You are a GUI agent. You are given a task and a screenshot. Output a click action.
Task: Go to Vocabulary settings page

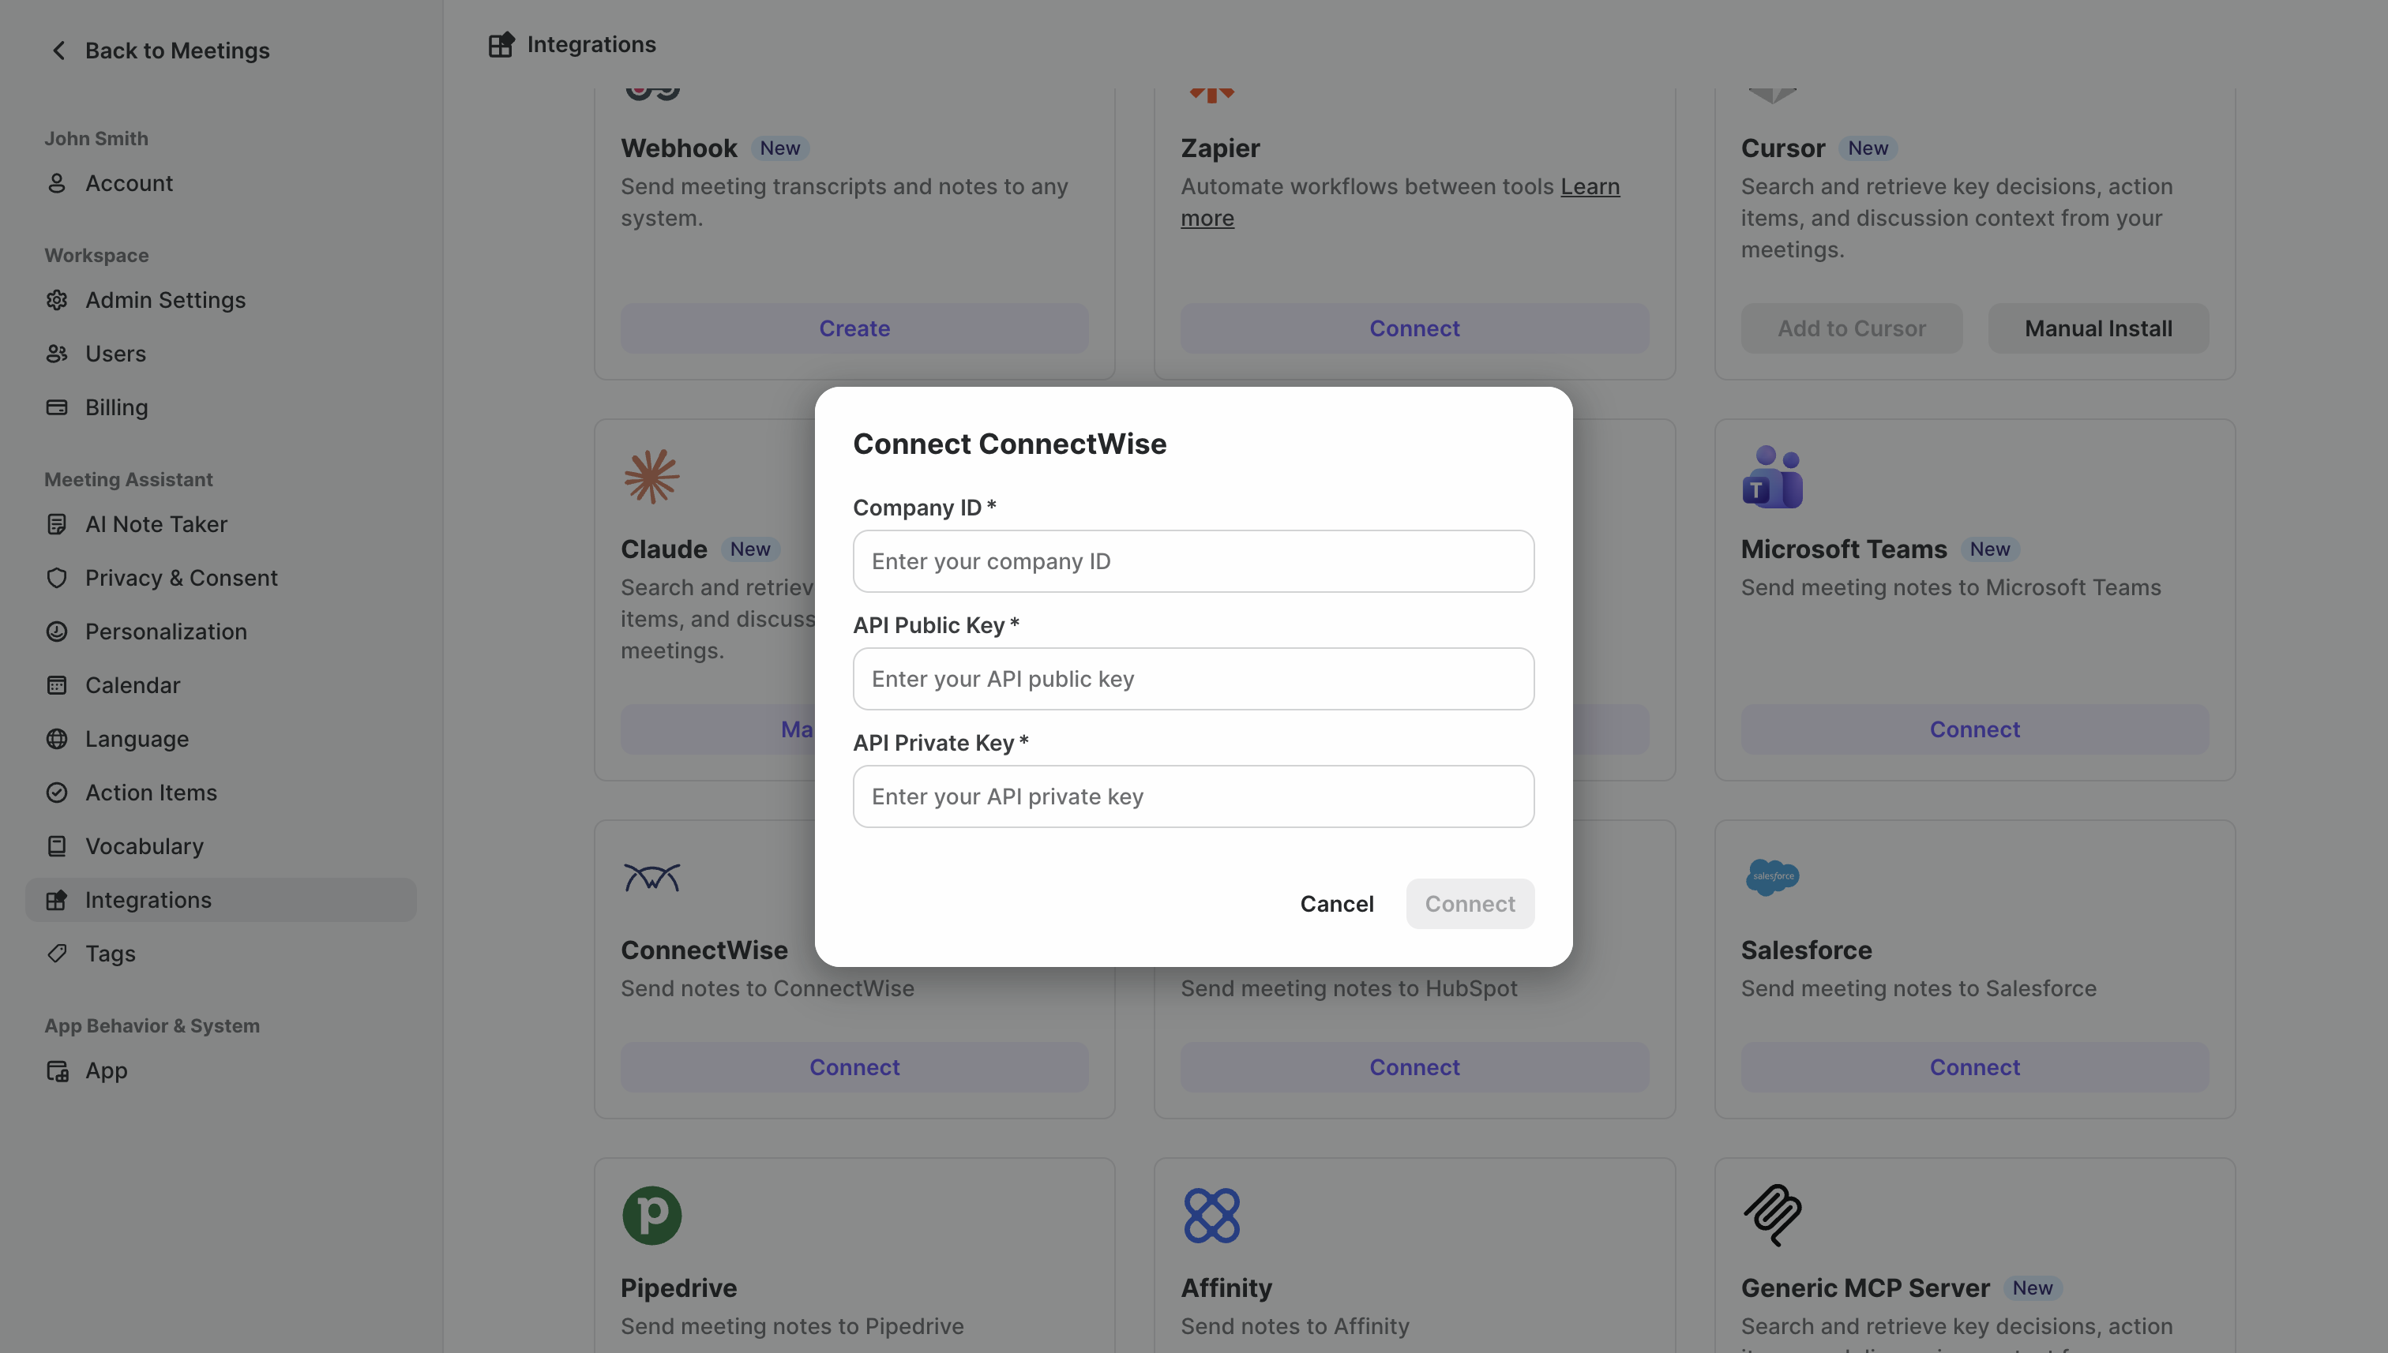tap(144, 846)
